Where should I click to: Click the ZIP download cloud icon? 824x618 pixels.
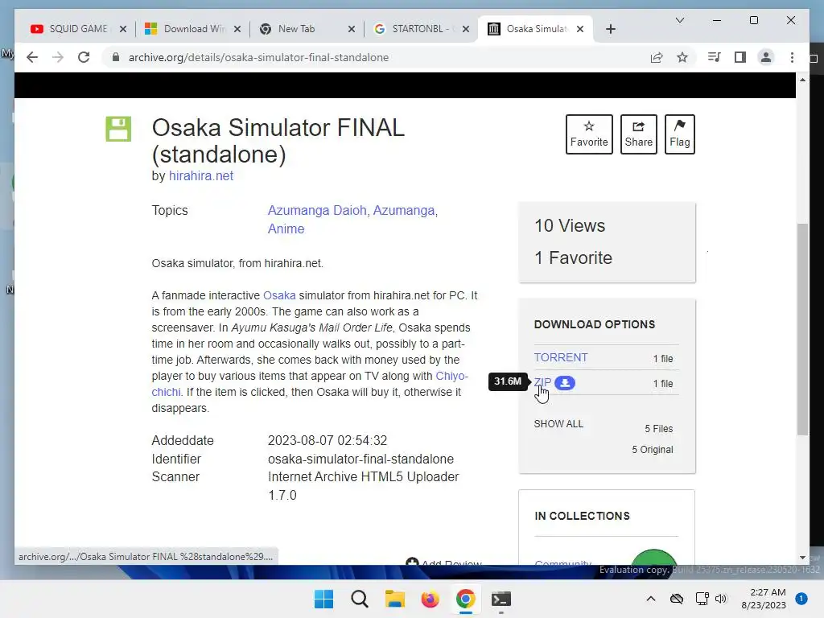[x=565, y=383]
